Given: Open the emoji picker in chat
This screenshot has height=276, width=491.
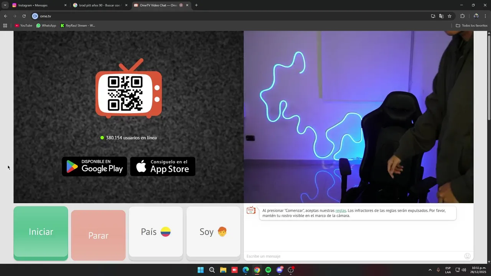Looking at the screenshot, I should [x=467, y=256].
